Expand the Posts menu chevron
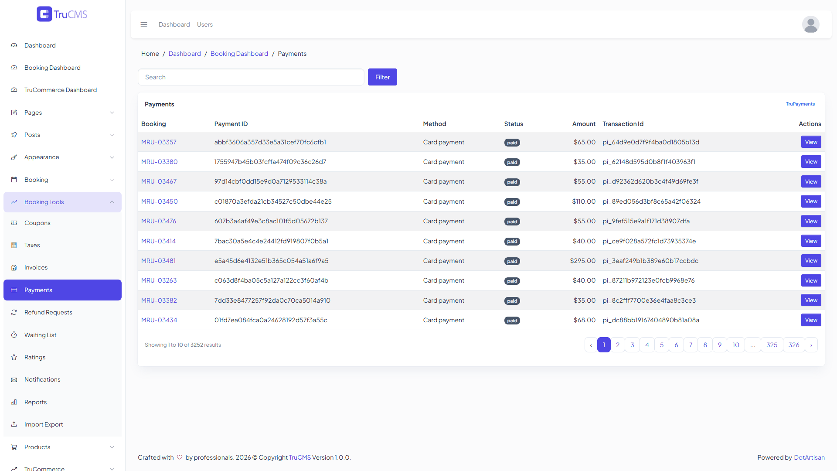The width and height of the screenshot is (837, 471). pyautogui.click(x=112, y=135)
